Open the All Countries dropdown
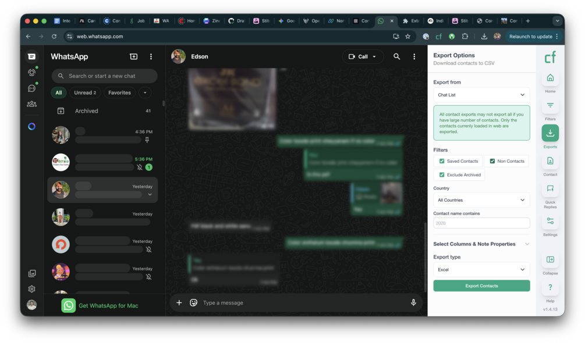The height and width of the screenshot is (343, 585). coord(481,200)
